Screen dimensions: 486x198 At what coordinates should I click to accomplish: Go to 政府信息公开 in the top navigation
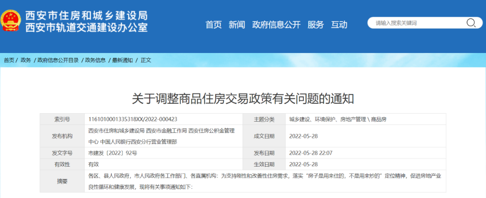pyautogui.click(x=276, y=25)
